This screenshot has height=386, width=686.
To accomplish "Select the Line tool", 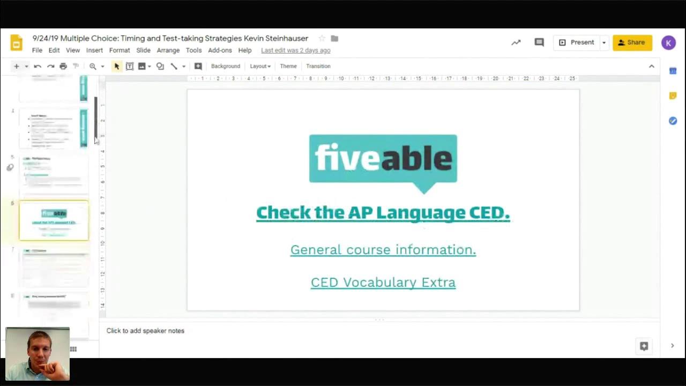I will (174, 66).
